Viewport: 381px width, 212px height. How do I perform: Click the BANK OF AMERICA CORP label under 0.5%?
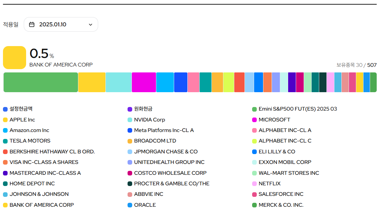61,65
